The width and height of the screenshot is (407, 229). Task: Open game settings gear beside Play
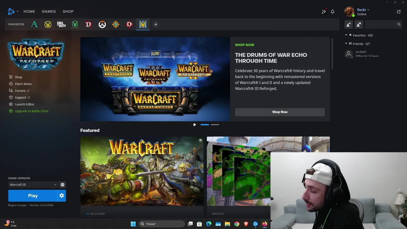coord(62,196)
